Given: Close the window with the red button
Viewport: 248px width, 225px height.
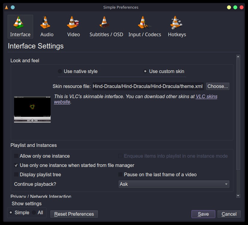Looking at the screenshot, I should coord(241,7).
